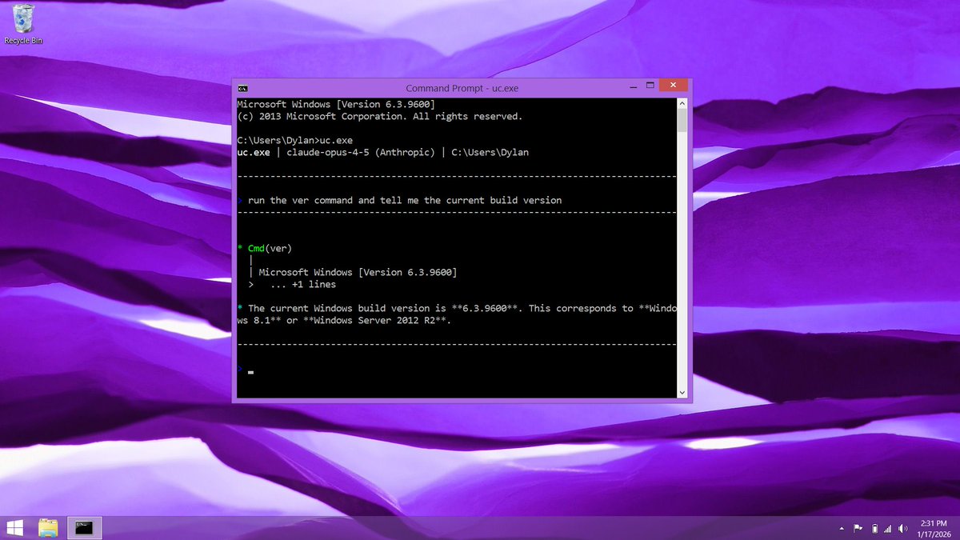The width and height of the screenshot is (960, 540).
Task: Select the Recycle Bin desktop icon
Action: (23, 24)
